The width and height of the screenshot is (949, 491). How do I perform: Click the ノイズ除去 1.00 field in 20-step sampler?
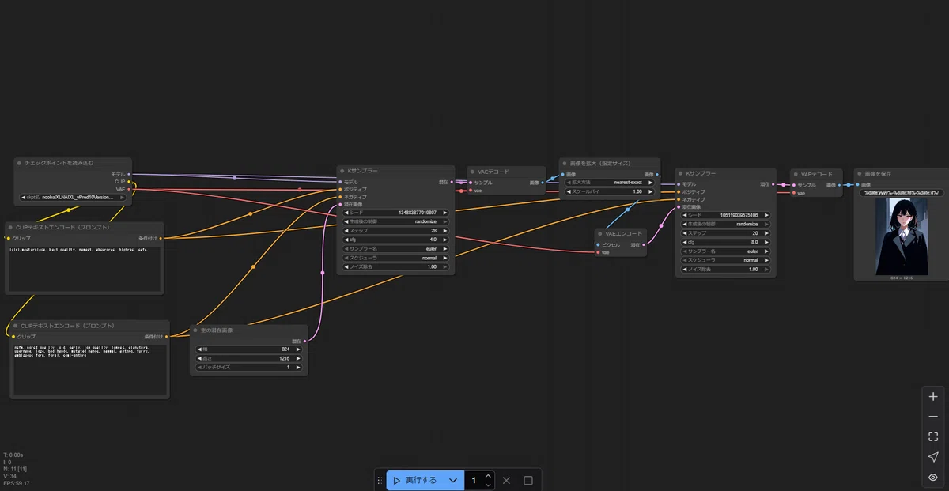click(725, 269)
